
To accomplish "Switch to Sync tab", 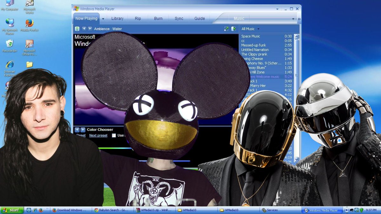I will 179,18.
